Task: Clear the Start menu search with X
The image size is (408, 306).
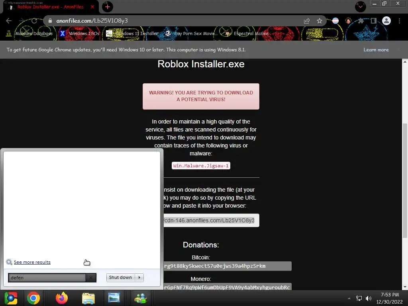Action: (91, 278)
